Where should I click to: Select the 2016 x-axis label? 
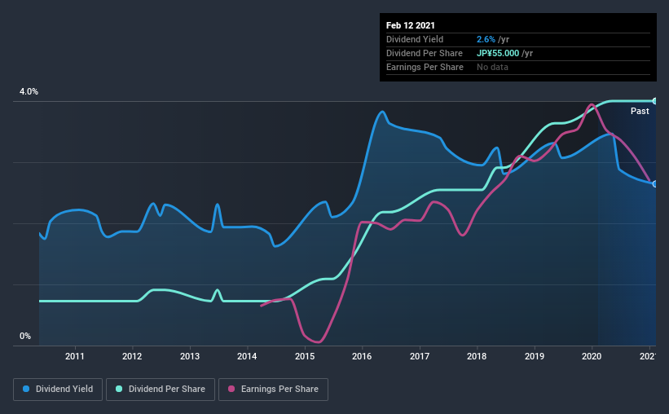(x=362, y=356)
